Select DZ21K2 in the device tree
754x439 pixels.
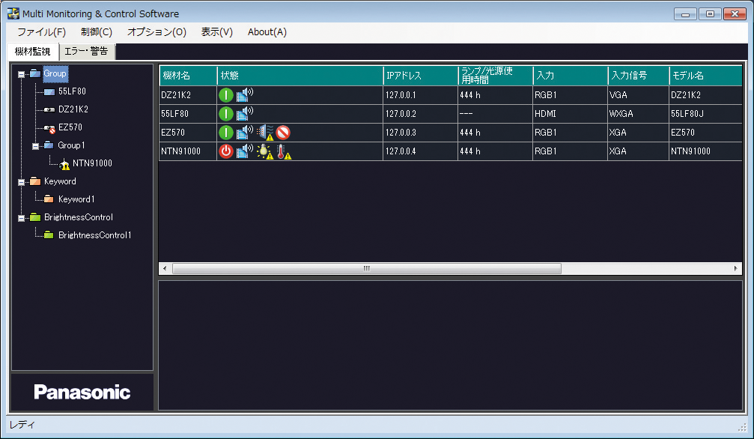click(x=73, y=109)
